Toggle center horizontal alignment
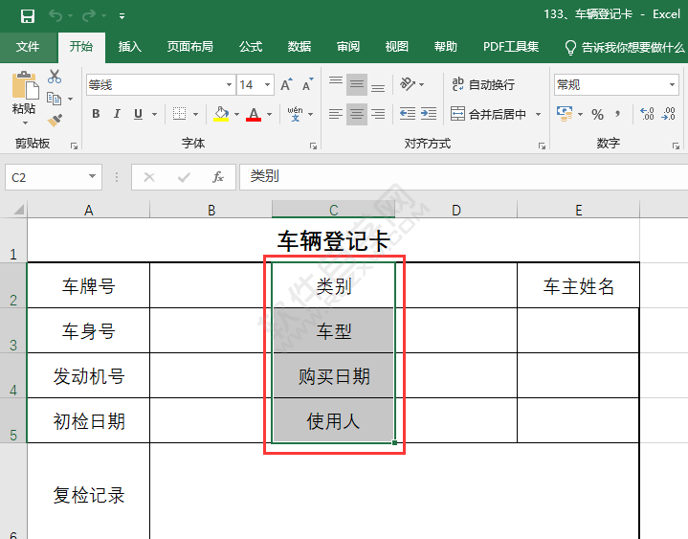 click(356, 114)
